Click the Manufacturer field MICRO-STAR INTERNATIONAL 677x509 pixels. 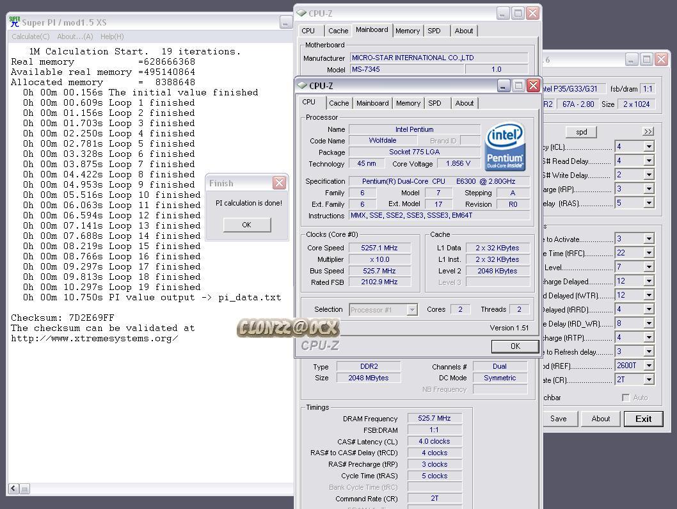pos(439,58)
